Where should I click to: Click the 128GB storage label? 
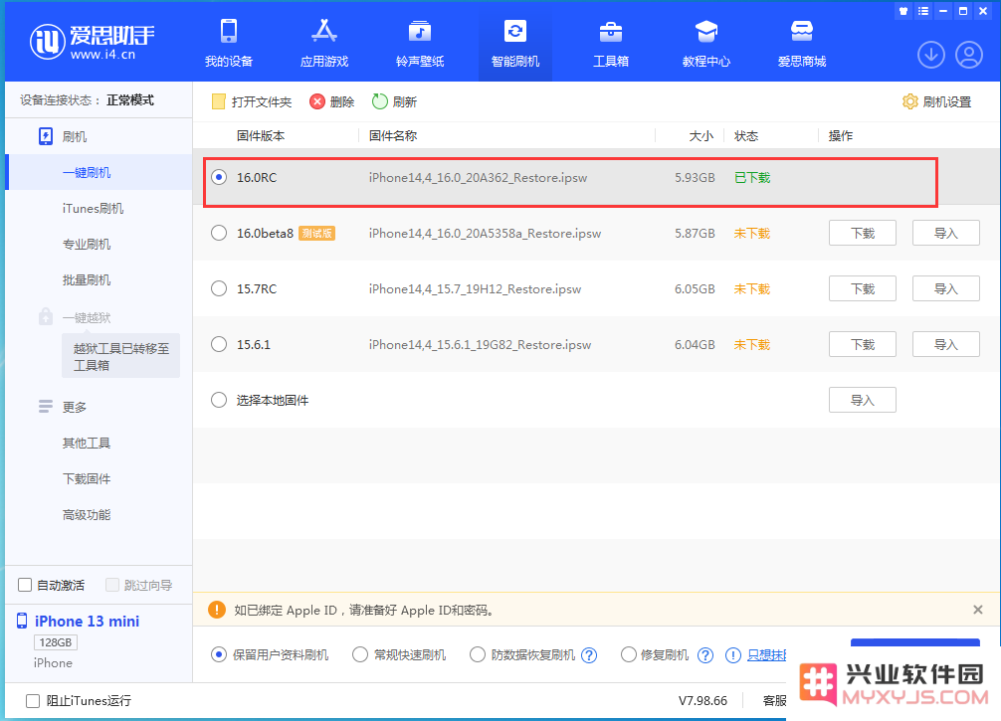click(55, 641)
